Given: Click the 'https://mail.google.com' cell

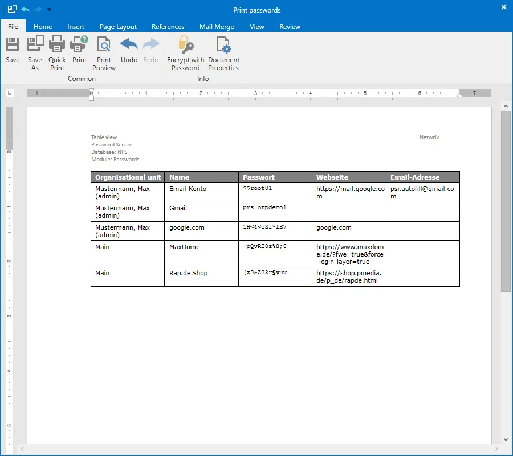Looking at the screenshot, I should 350,192.
